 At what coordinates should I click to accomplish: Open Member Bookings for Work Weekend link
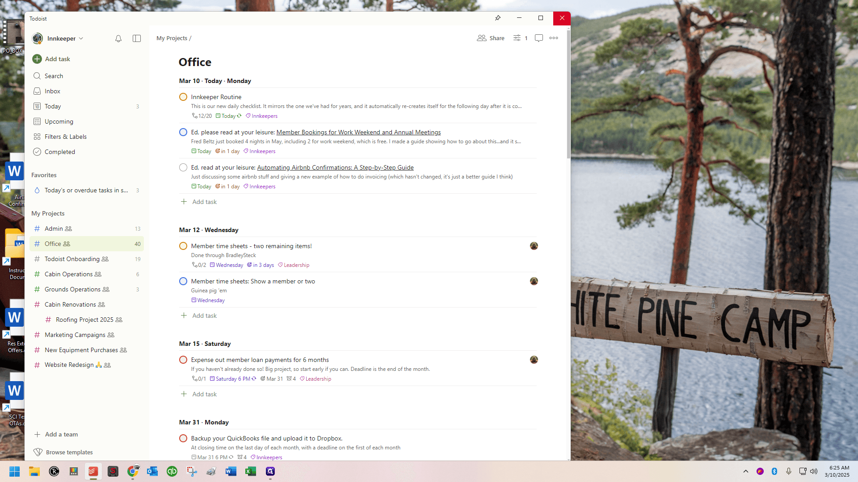pos(358,132)
